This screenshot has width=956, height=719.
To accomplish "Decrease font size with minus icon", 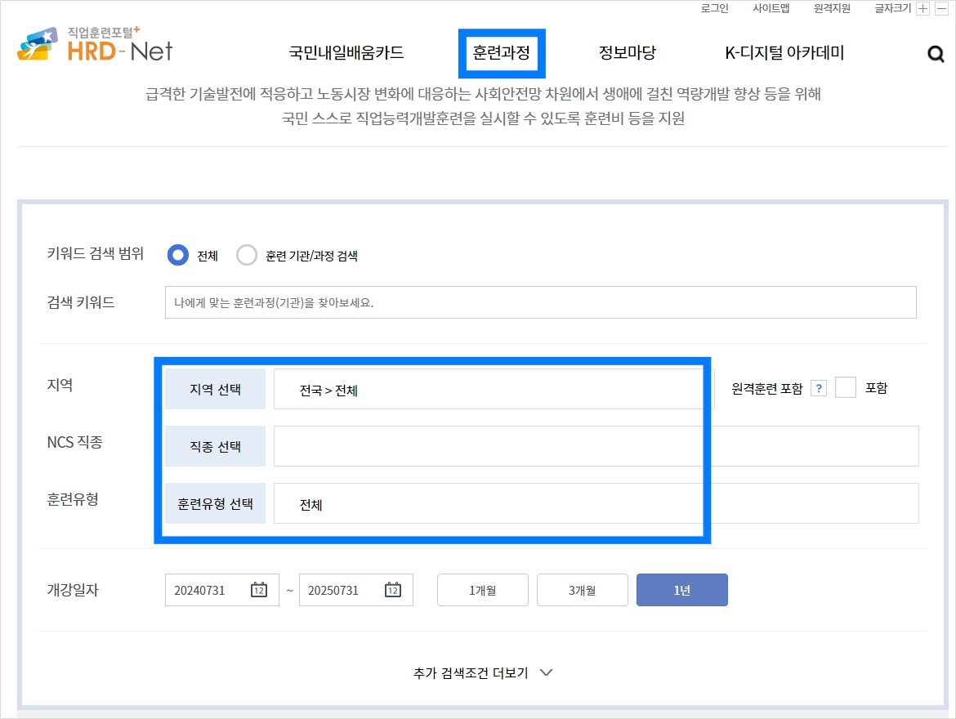I will pos(941,9).
